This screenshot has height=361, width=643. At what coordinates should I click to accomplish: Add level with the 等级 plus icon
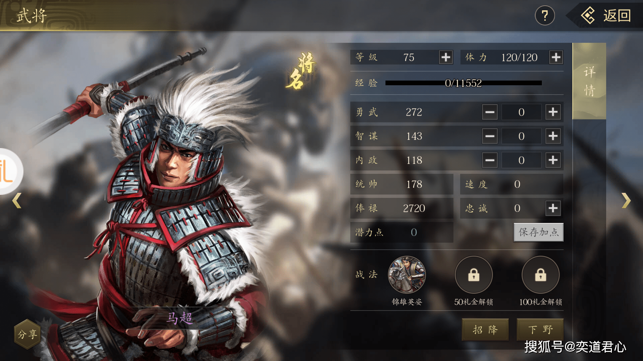click(x=446, y=57)
